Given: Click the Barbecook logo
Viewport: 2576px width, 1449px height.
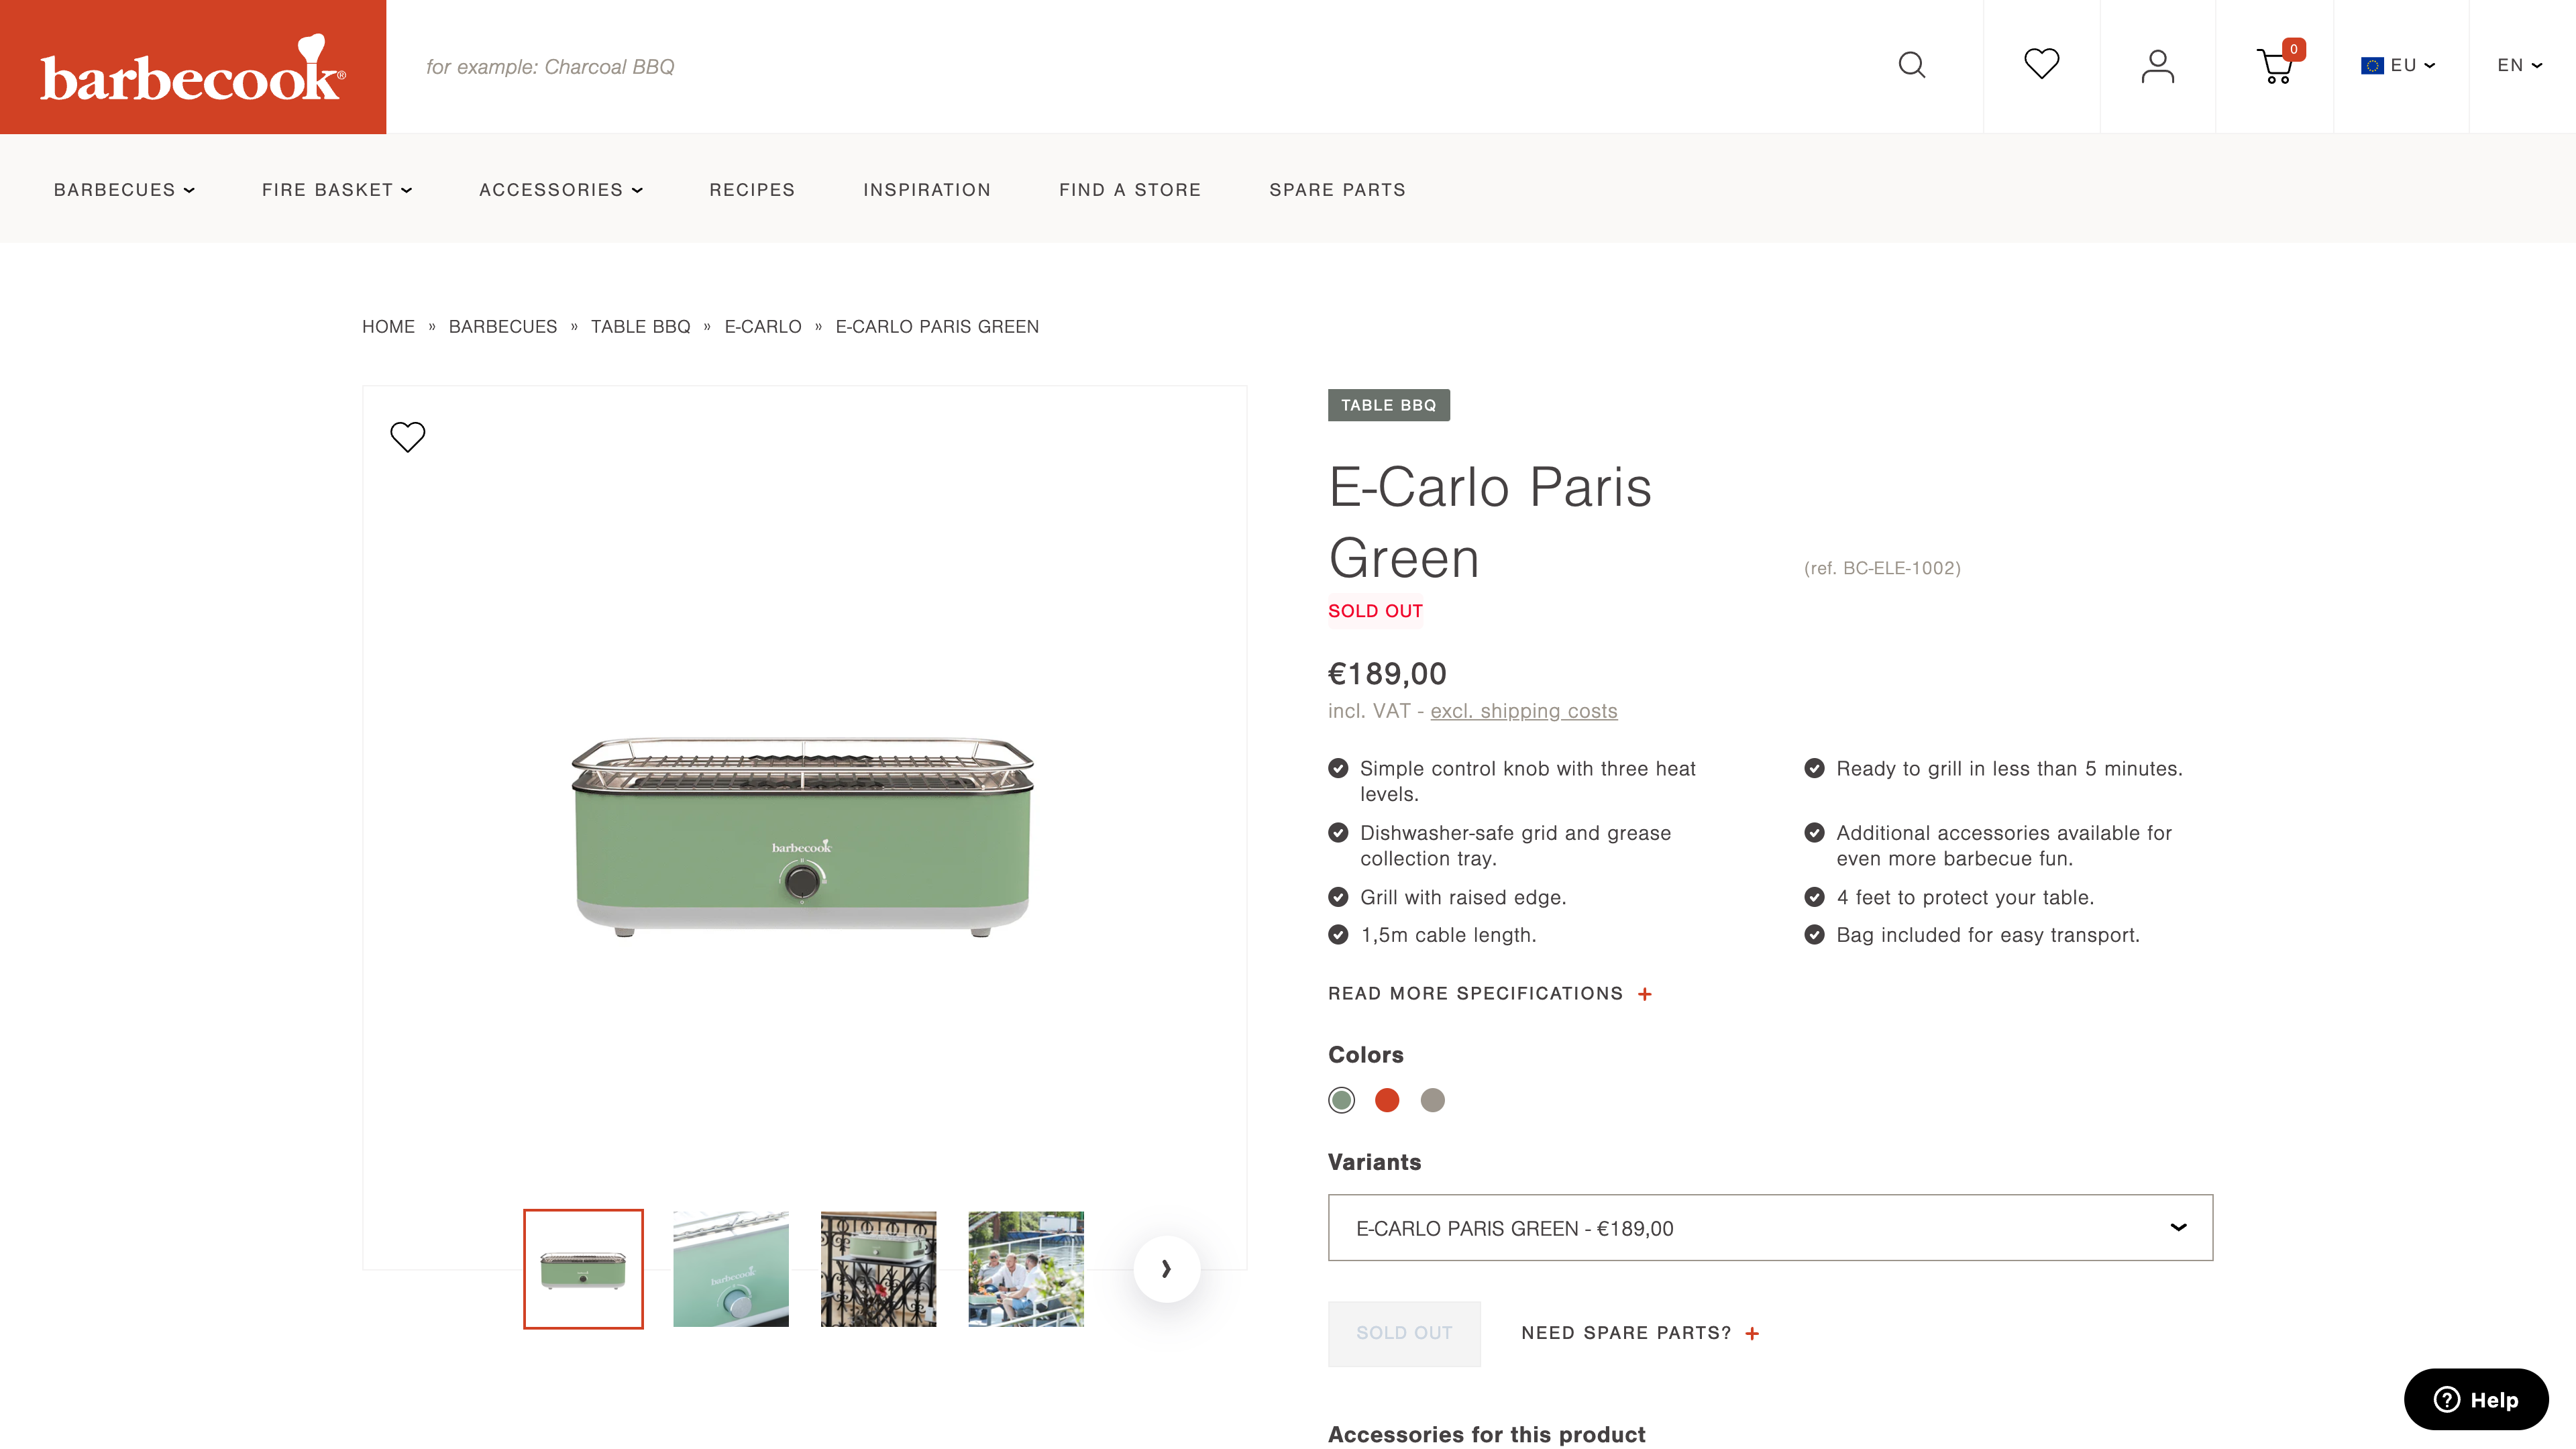Looking at the screenshot, I should 193,67.
